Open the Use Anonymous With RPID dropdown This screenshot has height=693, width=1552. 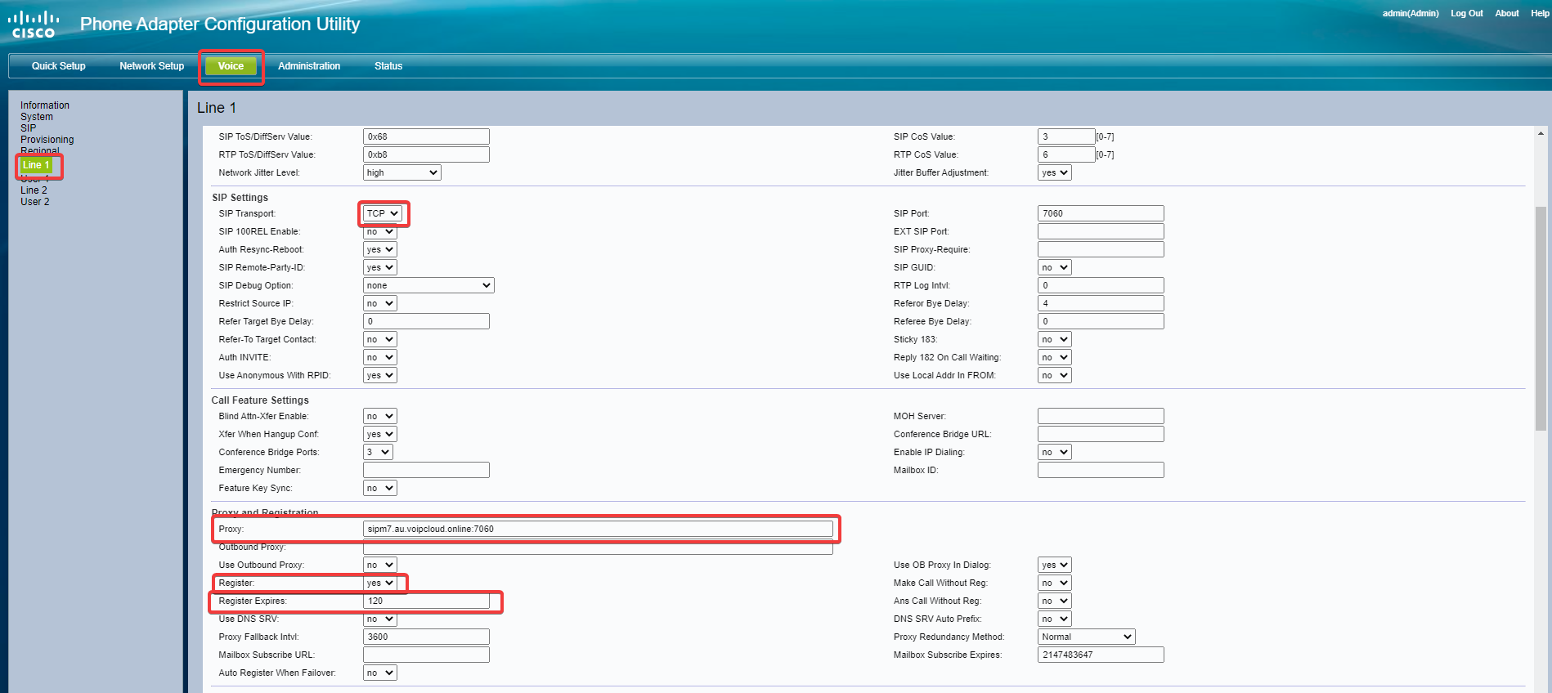pos(379,375)
